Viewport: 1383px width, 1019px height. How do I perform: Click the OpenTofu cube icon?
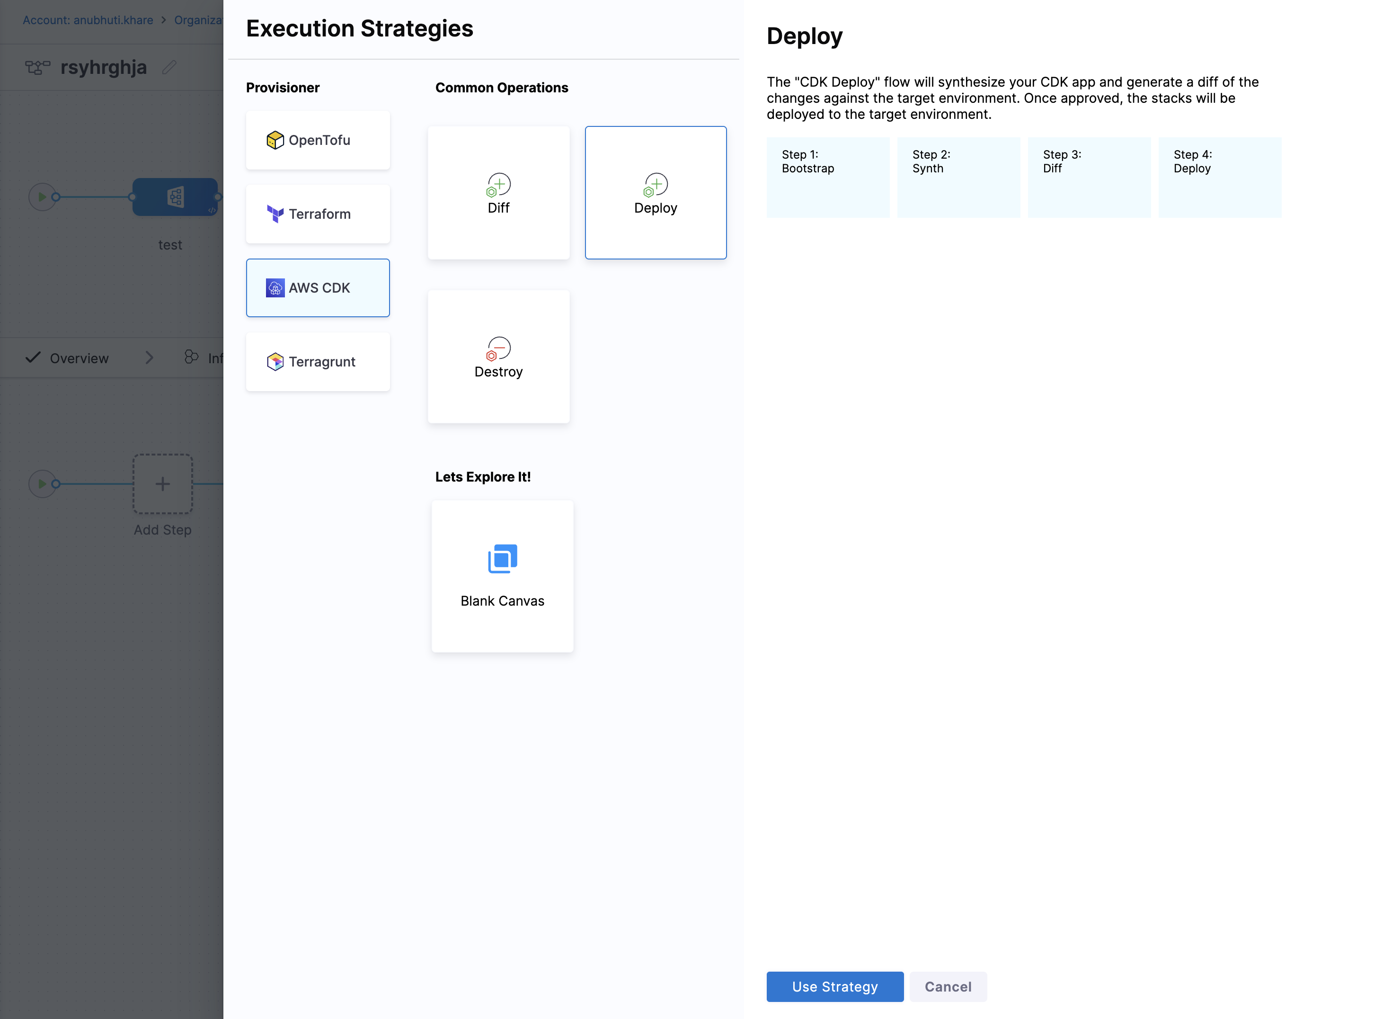coord(275,140)
